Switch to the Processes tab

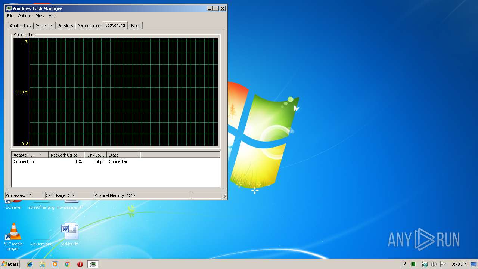click(44, 26)
